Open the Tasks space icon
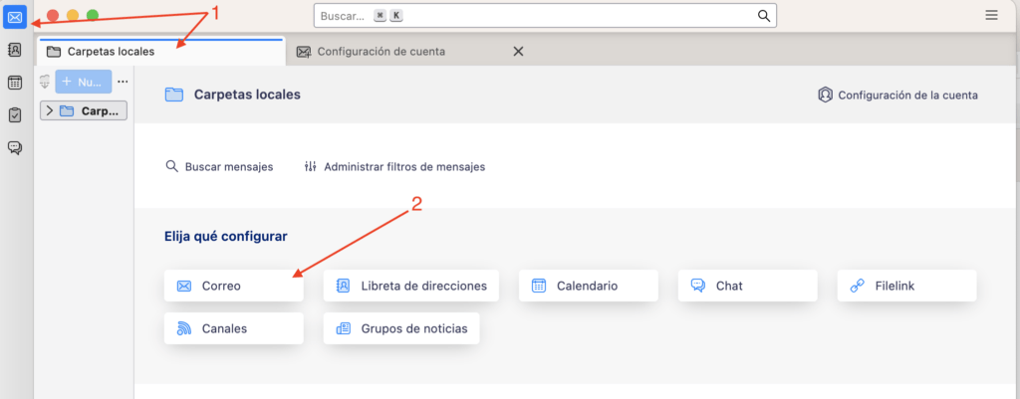The height and width of the screenshot is (399, 1020). tap(15, 115)
